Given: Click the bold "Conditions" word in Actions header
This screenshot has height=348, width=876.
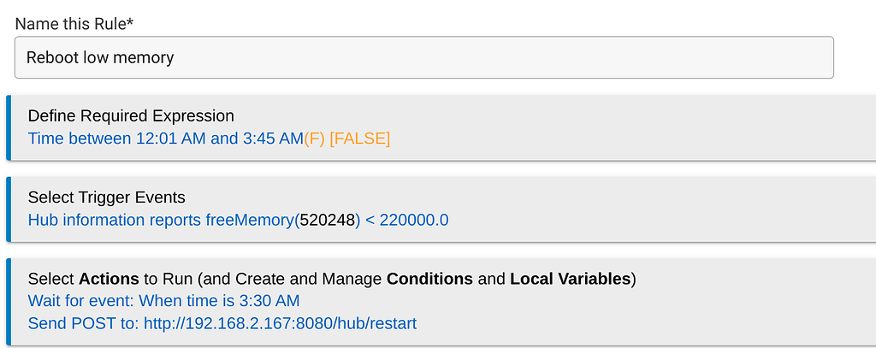Looking at the screenshot, I should 429,279.
